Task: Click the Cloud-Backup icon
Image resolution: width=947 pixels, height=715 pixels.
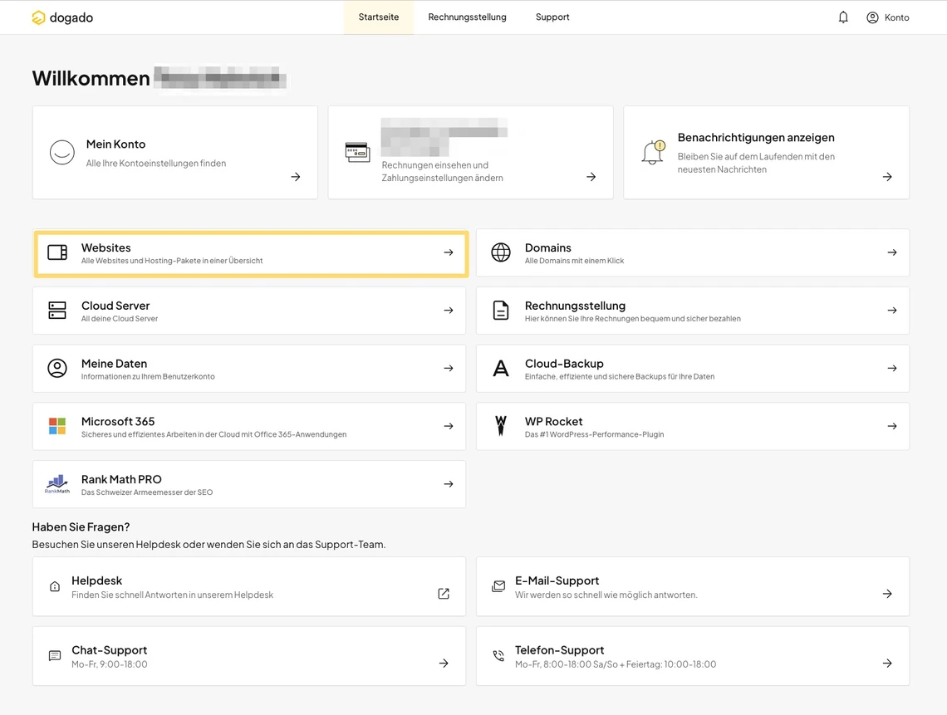Action: (x=500, y=368)
